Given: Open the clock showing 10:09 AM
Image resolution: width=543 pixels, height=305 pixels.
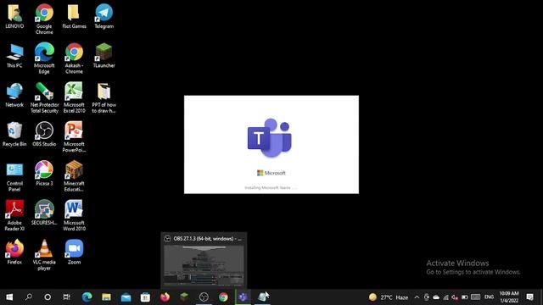Looking at the screenshot, I should coord(509,297).
